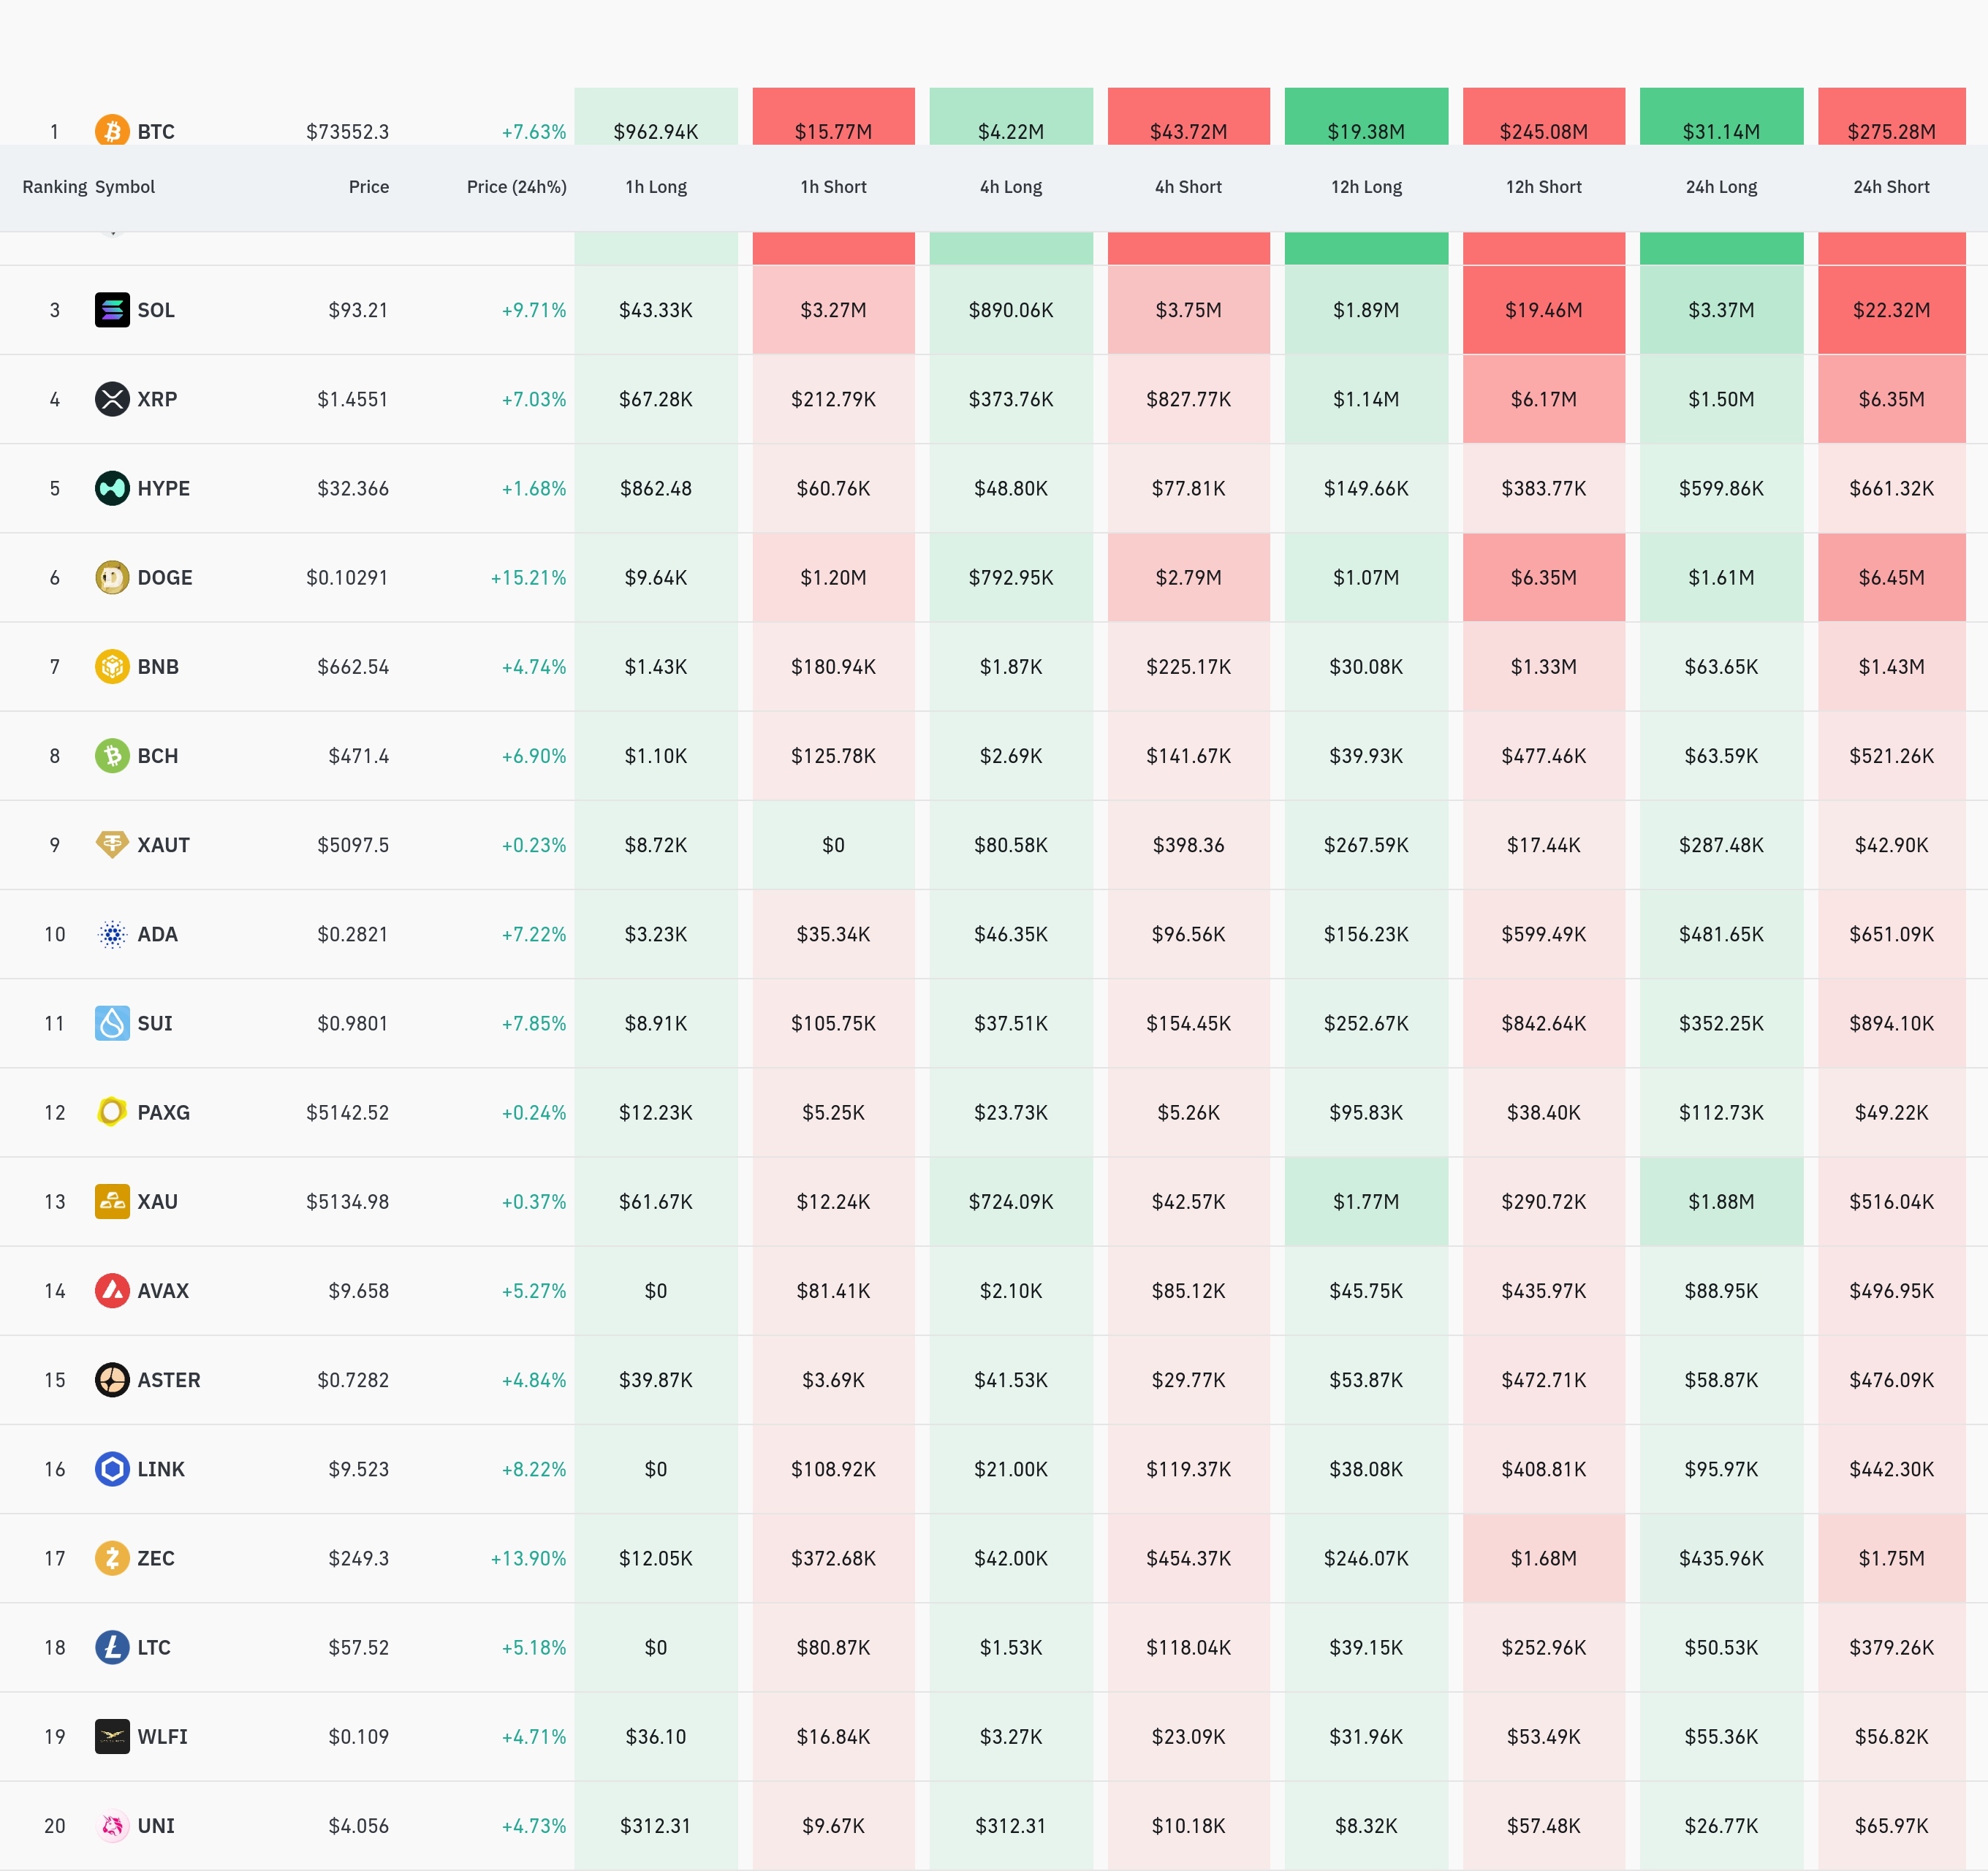The image size is (1988, 1871).
Task: Sort table by 1h Long header
Action: tap(656, 187)
